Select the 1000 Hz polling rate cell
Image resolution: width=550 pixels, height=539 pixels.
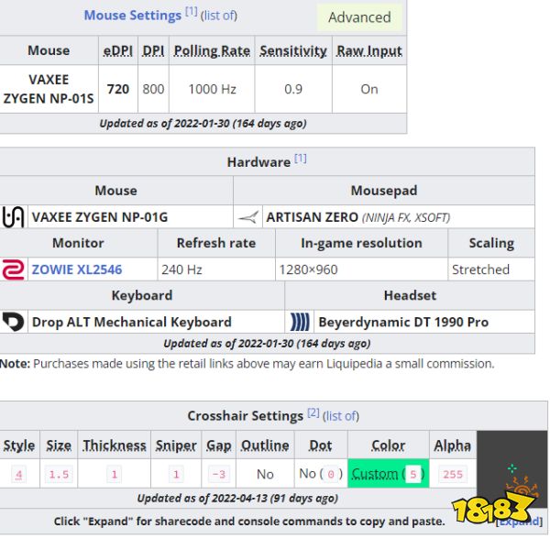[x=212, y=89]
